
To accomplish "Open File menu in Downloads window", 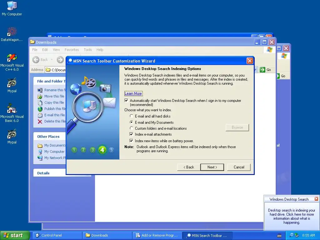I will [35, 50].
